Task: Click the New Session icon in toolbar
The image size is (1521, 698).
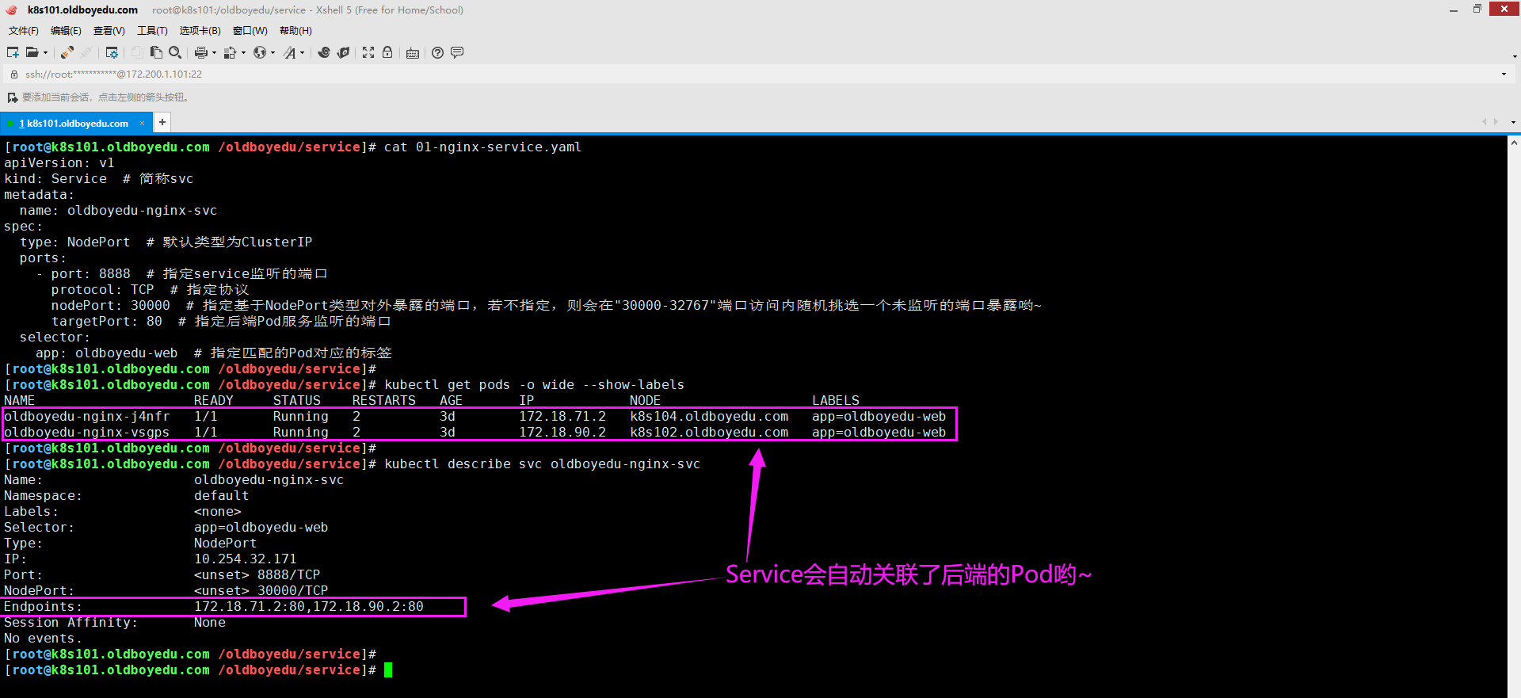Action: [x=13, y=52]
